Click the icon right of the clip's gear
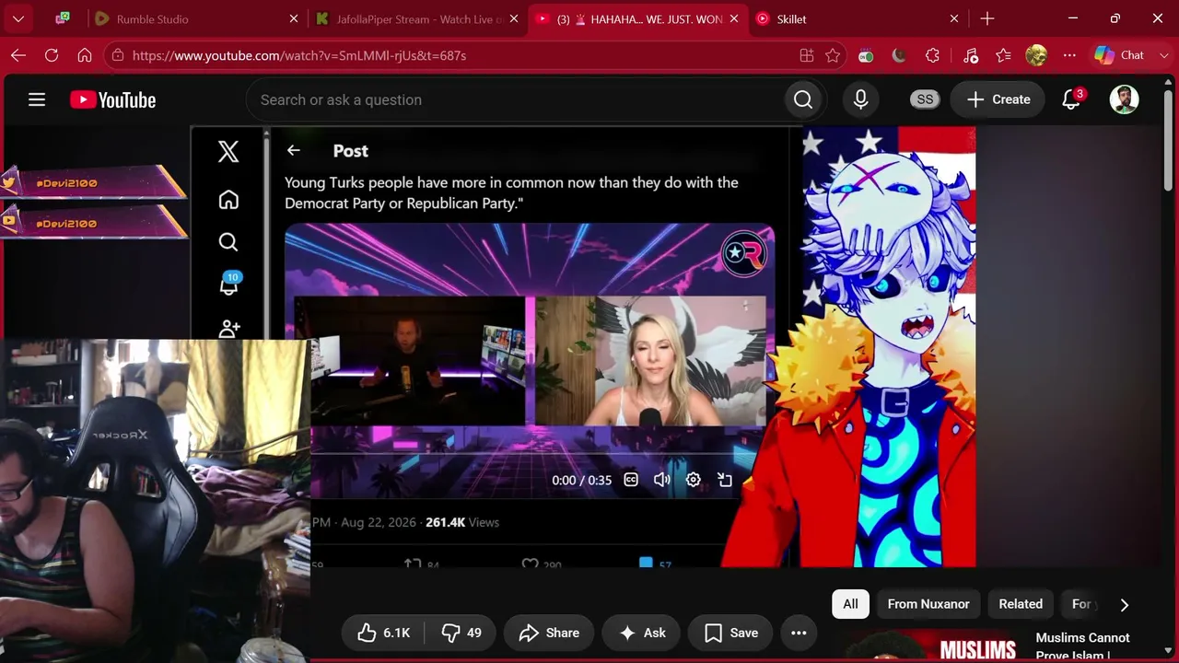Viewport: 1179px width, 663px height. point(725,480)
